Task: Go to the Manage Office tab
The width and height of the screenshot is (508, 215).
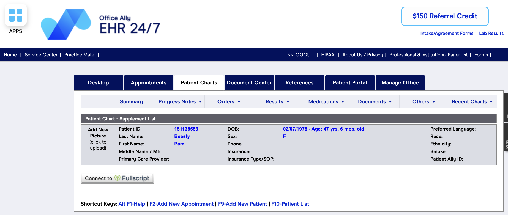Action: click(x=400, y=83)
